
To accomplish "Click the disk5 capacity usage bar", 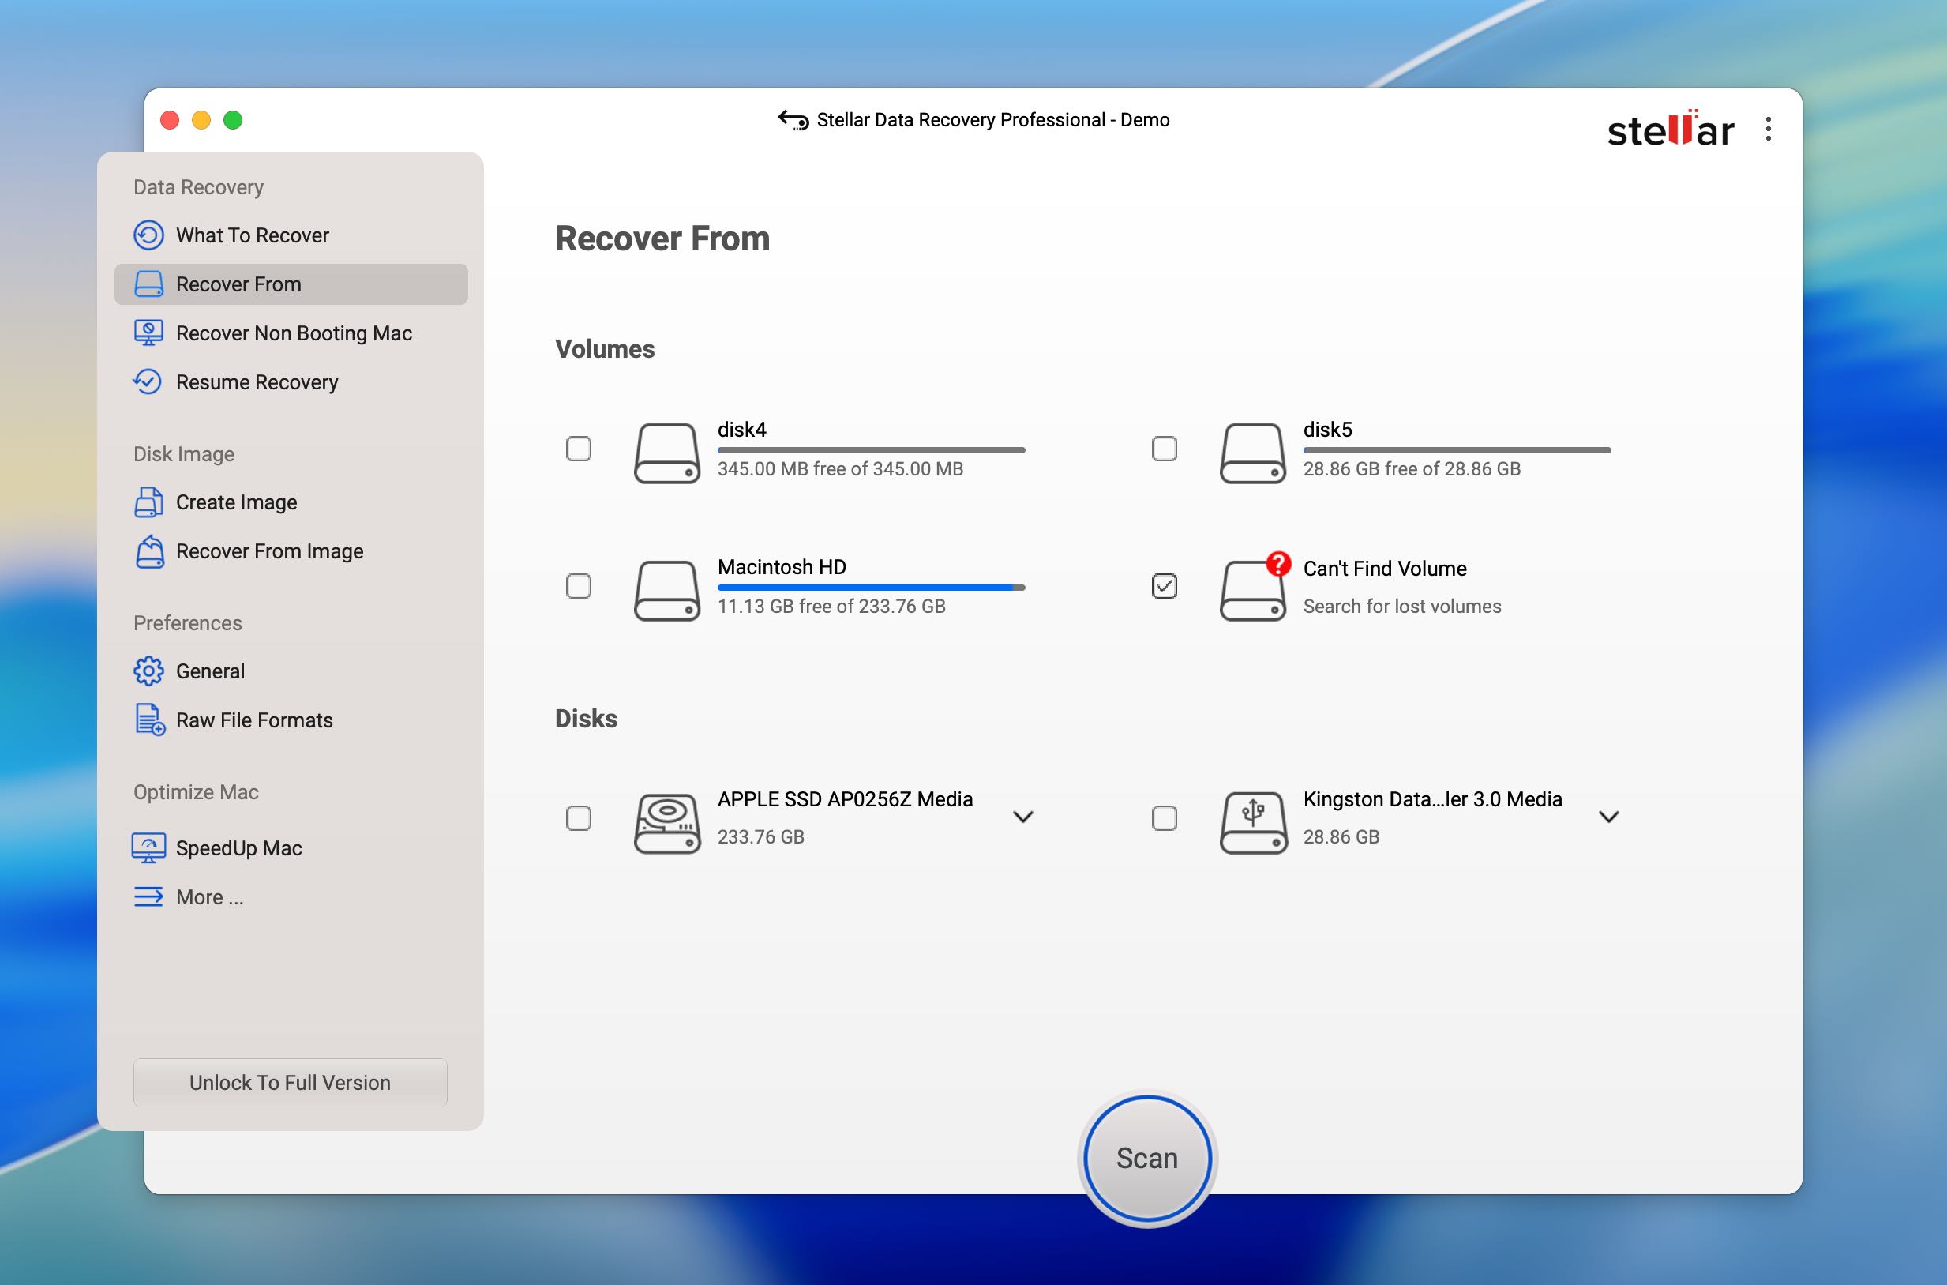I will 1457,450.
